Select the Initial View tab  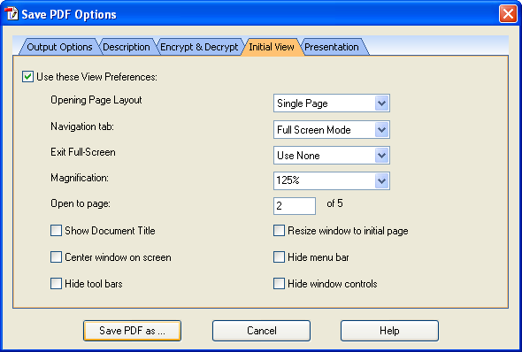point(272,47)
